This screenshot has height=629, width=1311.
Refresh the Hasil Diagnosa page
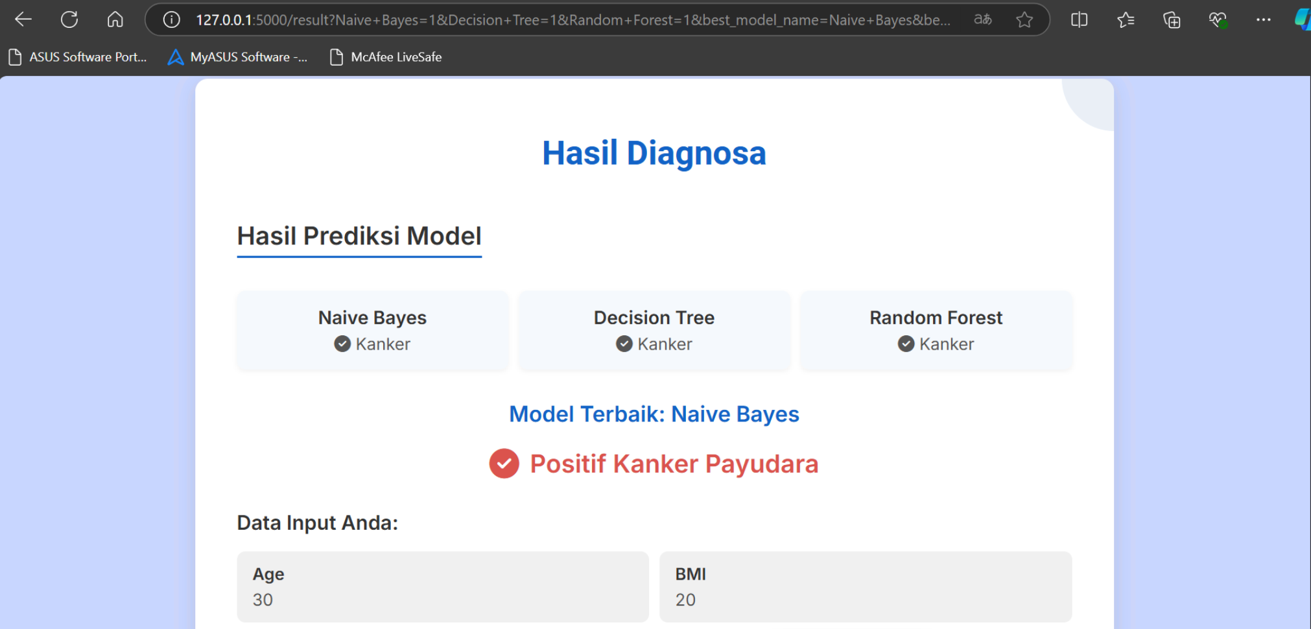pos(69,19)
